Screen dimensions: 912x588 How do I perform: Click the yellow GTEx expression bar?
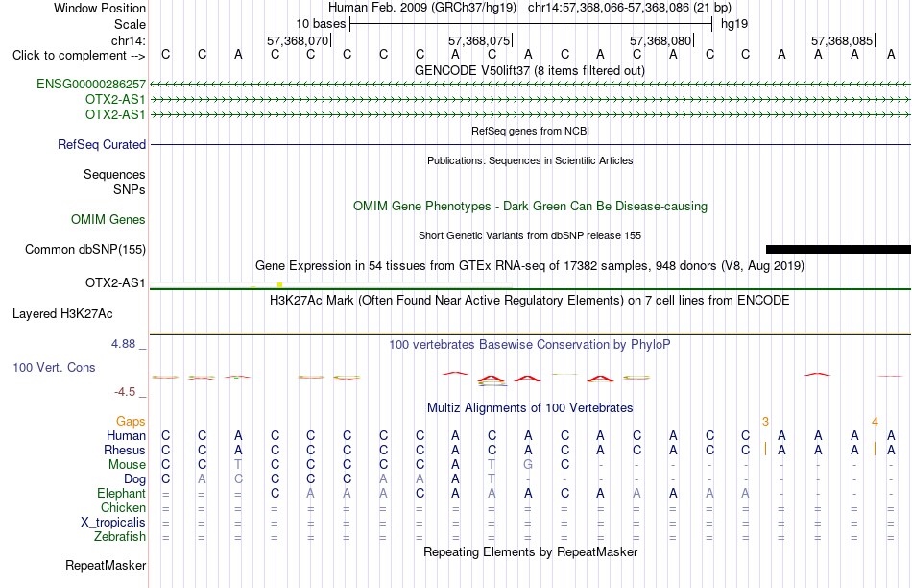coord(279,284)
